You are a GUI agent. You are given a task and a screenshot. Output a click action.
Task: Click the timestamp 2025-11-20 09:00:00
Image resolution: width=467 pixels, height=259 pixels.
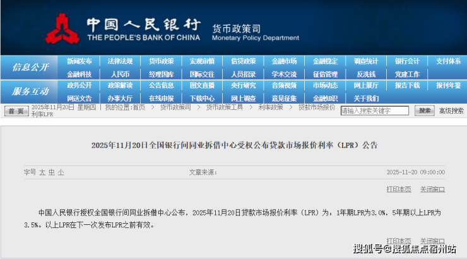tap(415, 172)
